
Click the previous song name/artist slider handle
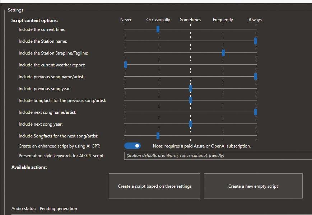(x=256, y=76)
